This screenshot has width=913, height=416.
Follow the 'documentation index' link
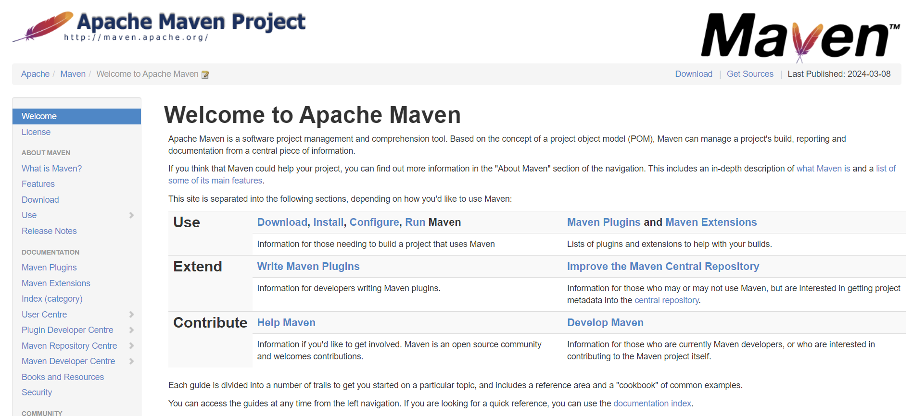click(652, 404)
